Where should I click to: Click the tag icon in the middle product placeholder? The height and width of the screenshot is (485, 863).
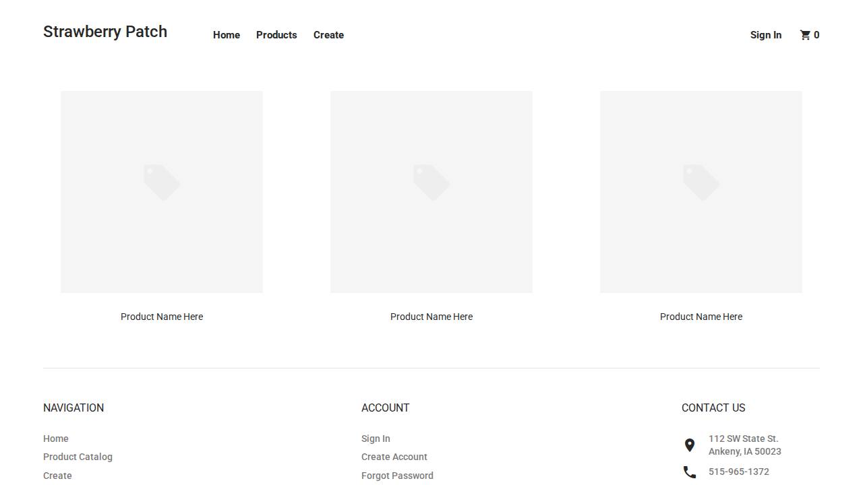431,182
